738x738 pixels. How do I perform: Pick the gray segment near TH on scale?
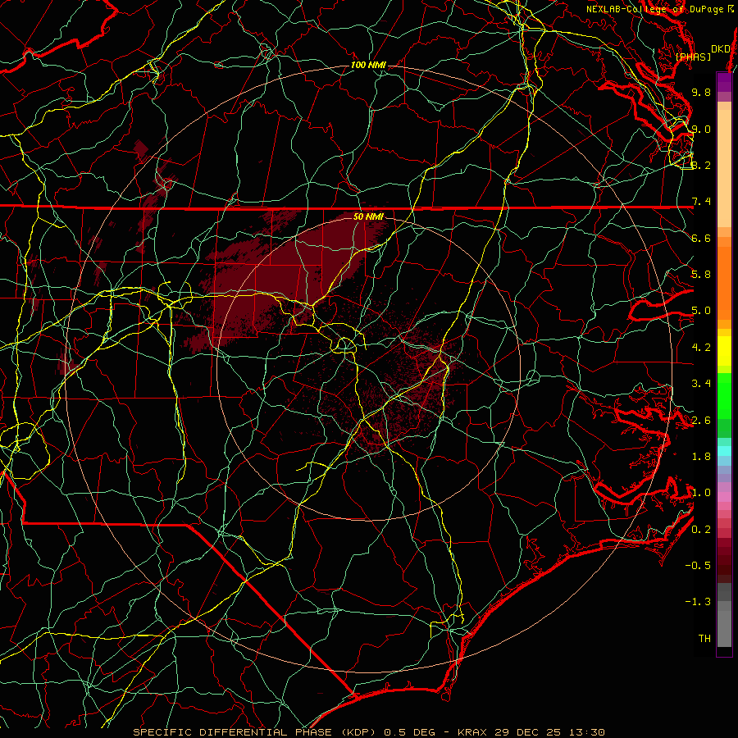(724, 626)
